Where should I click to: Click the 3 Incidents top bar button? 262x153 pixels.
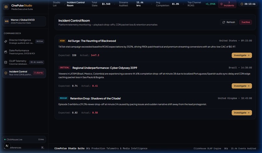227,4
